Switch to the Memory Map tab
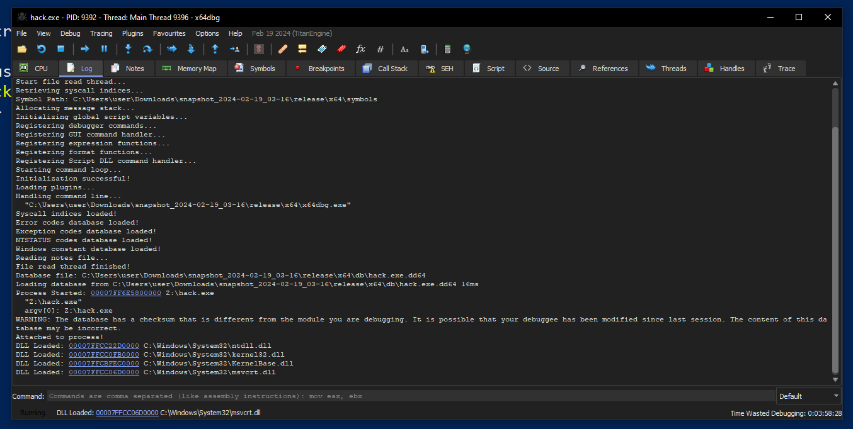Image resolution: width=853 pixels, height=429 pixels. (190, 69)
